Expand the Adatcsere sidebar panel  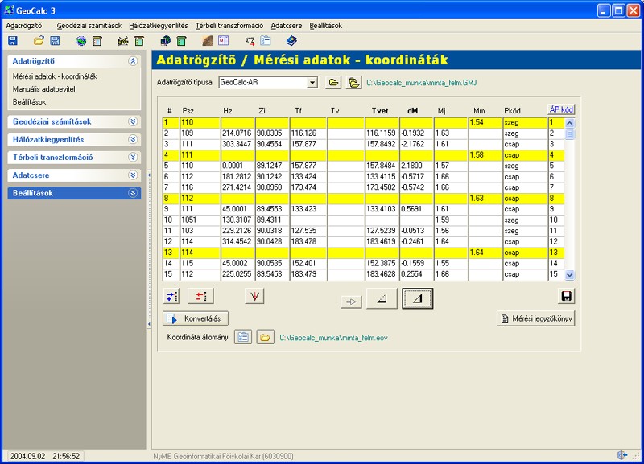click(133, 175)
